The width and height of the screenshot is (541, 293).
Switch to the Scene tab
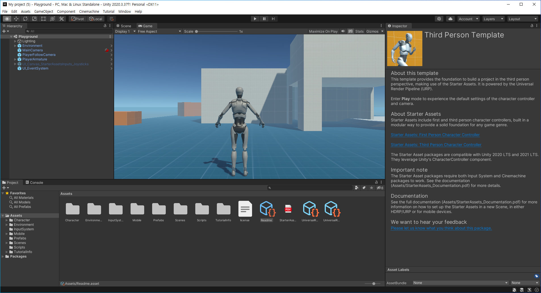(x=124, y=26)
